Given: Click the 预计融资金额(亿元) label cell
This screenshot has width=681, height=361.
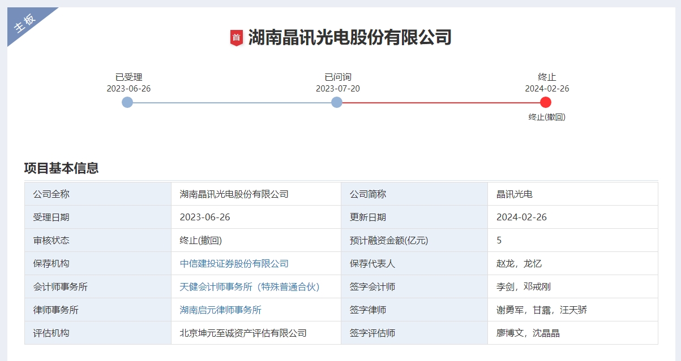Looking at the screenshot, I should [x=389, y=241].
